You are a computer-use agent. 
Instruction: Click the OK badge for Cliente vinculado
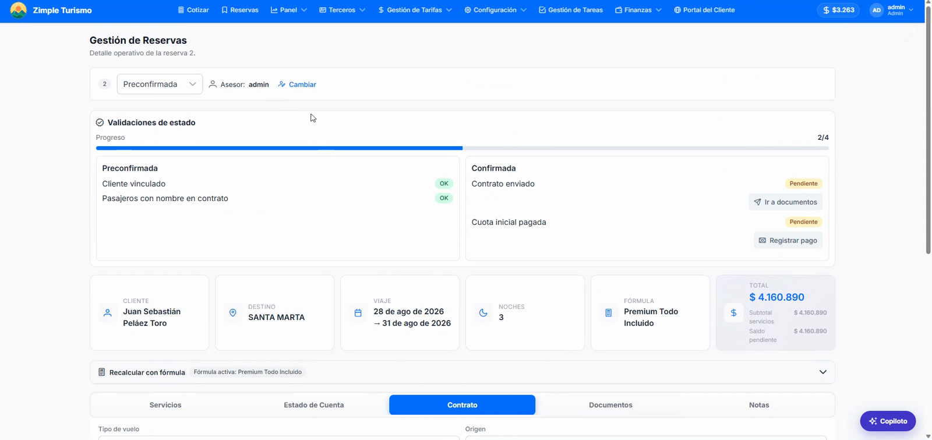click(x=444, y=184)
